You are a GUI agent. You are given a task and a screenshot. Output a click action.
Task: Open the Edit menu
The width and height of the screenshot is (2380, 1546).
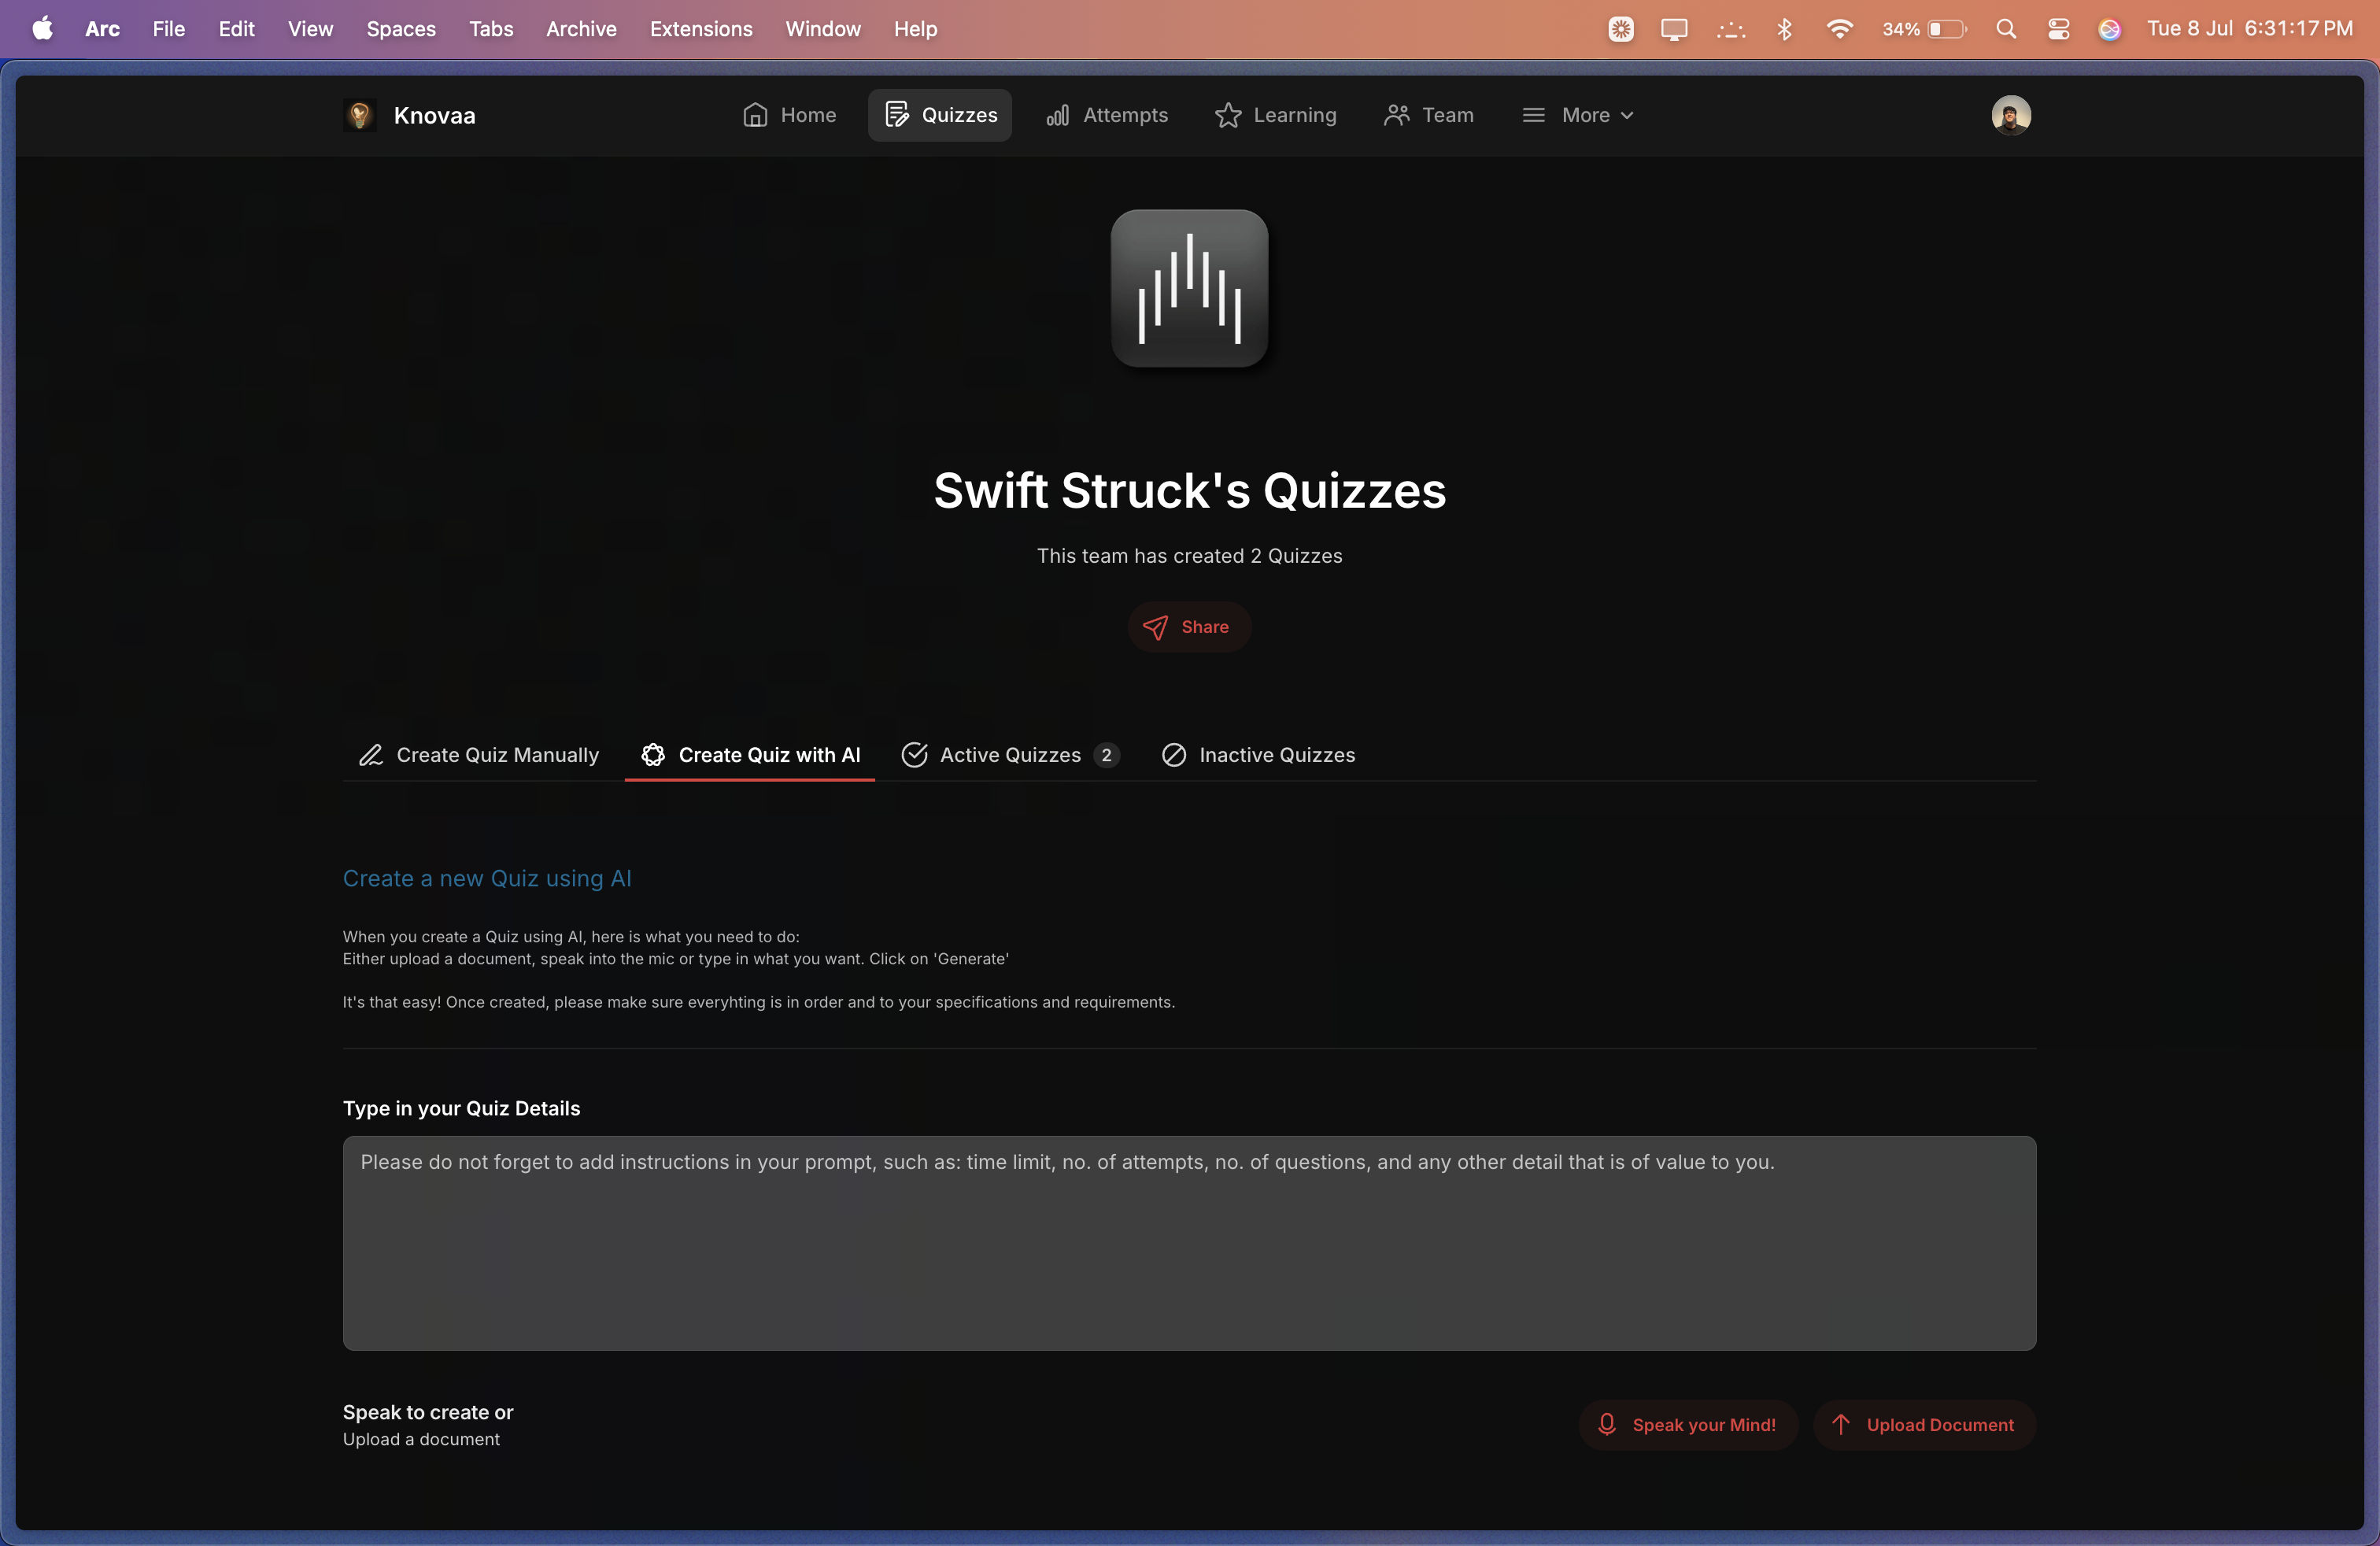coord(236,29)
